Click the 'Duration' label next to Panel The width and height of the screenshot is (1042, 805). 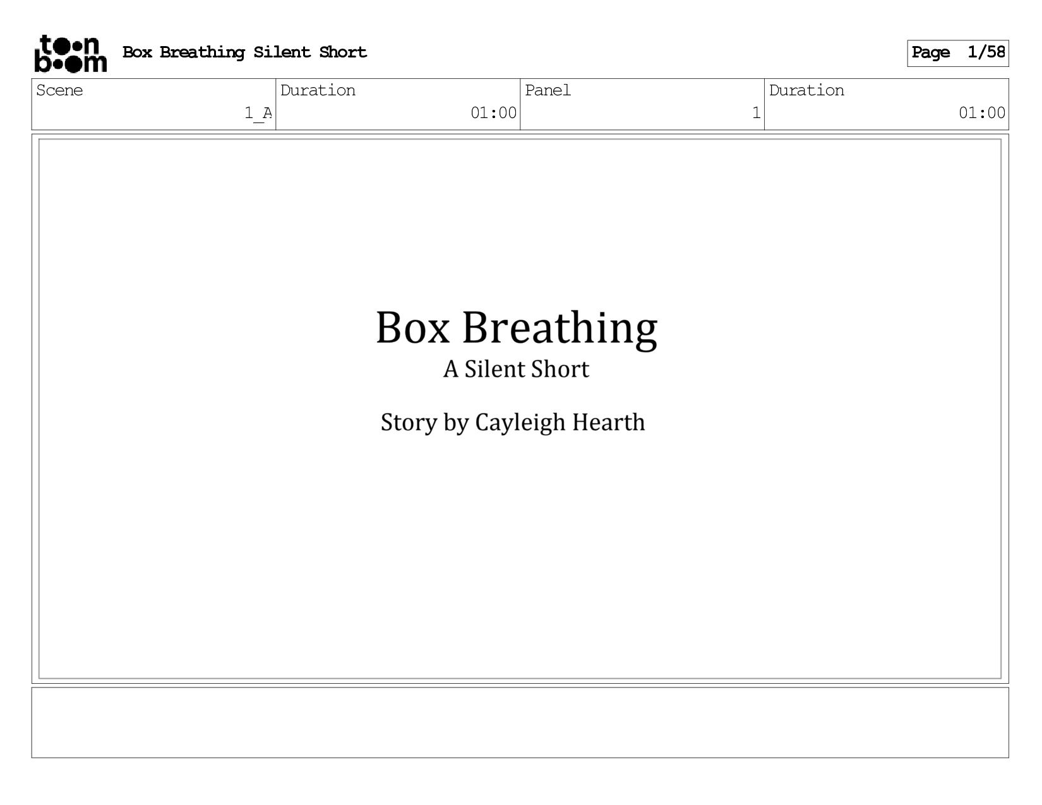tap(806, 91)
